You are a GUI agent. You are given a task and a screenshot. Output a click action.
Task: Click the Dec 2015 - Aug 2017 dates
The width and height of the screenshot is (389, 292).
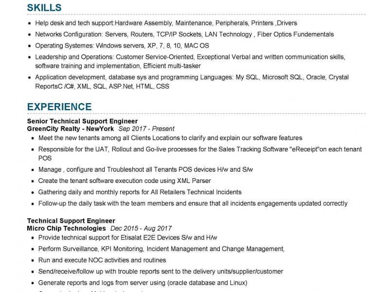[141, 228]
